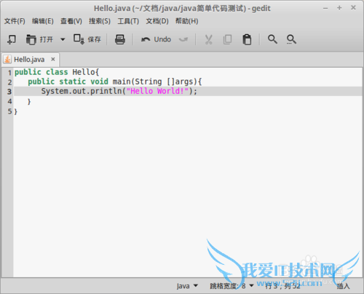The image size is (364, 294).
Task: Open the 搜索(S) menu
Action: click(100, 21)
